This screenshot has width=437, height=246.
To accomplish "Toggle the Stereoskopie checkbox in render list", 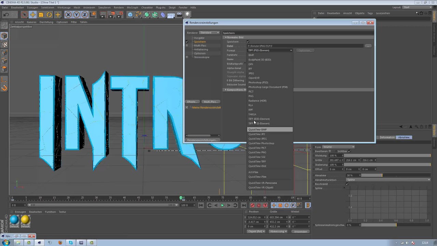I will click(187, 57).
